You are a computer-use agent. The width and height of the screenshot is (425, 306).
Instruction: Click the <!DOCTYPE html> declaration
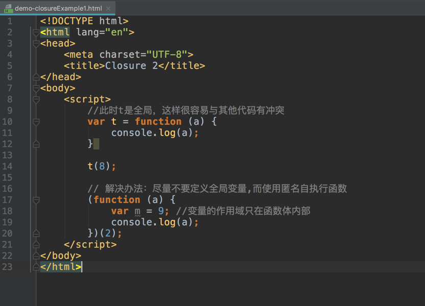[84, 21]
